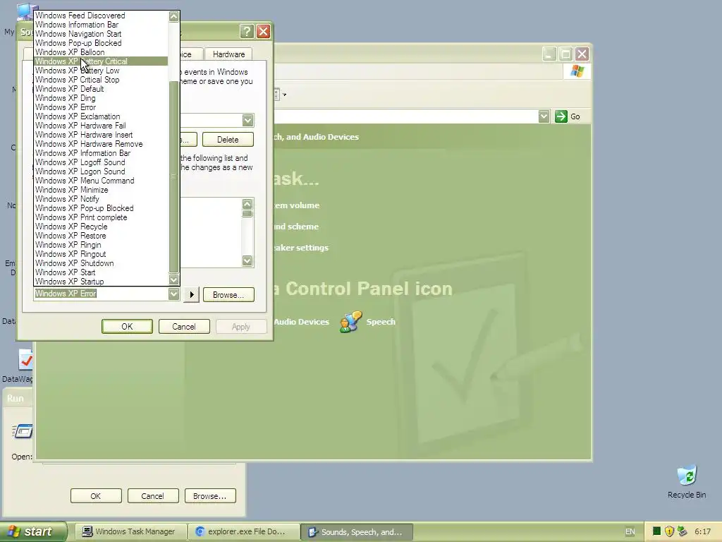Viewport: 722px width, 542px height.
Task: Open Control Panel address bar dropdown
Action: (544, 116)
